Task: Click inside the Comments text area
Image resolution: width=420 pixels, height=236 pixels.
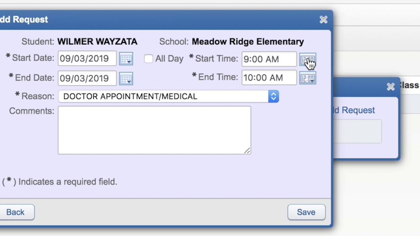Action: pyautogui.click(x=154, y=130)
